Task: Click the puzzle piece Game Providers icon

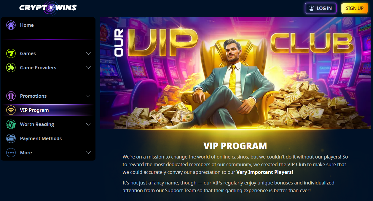Action: pyautogui.click(x=11, y=68)
